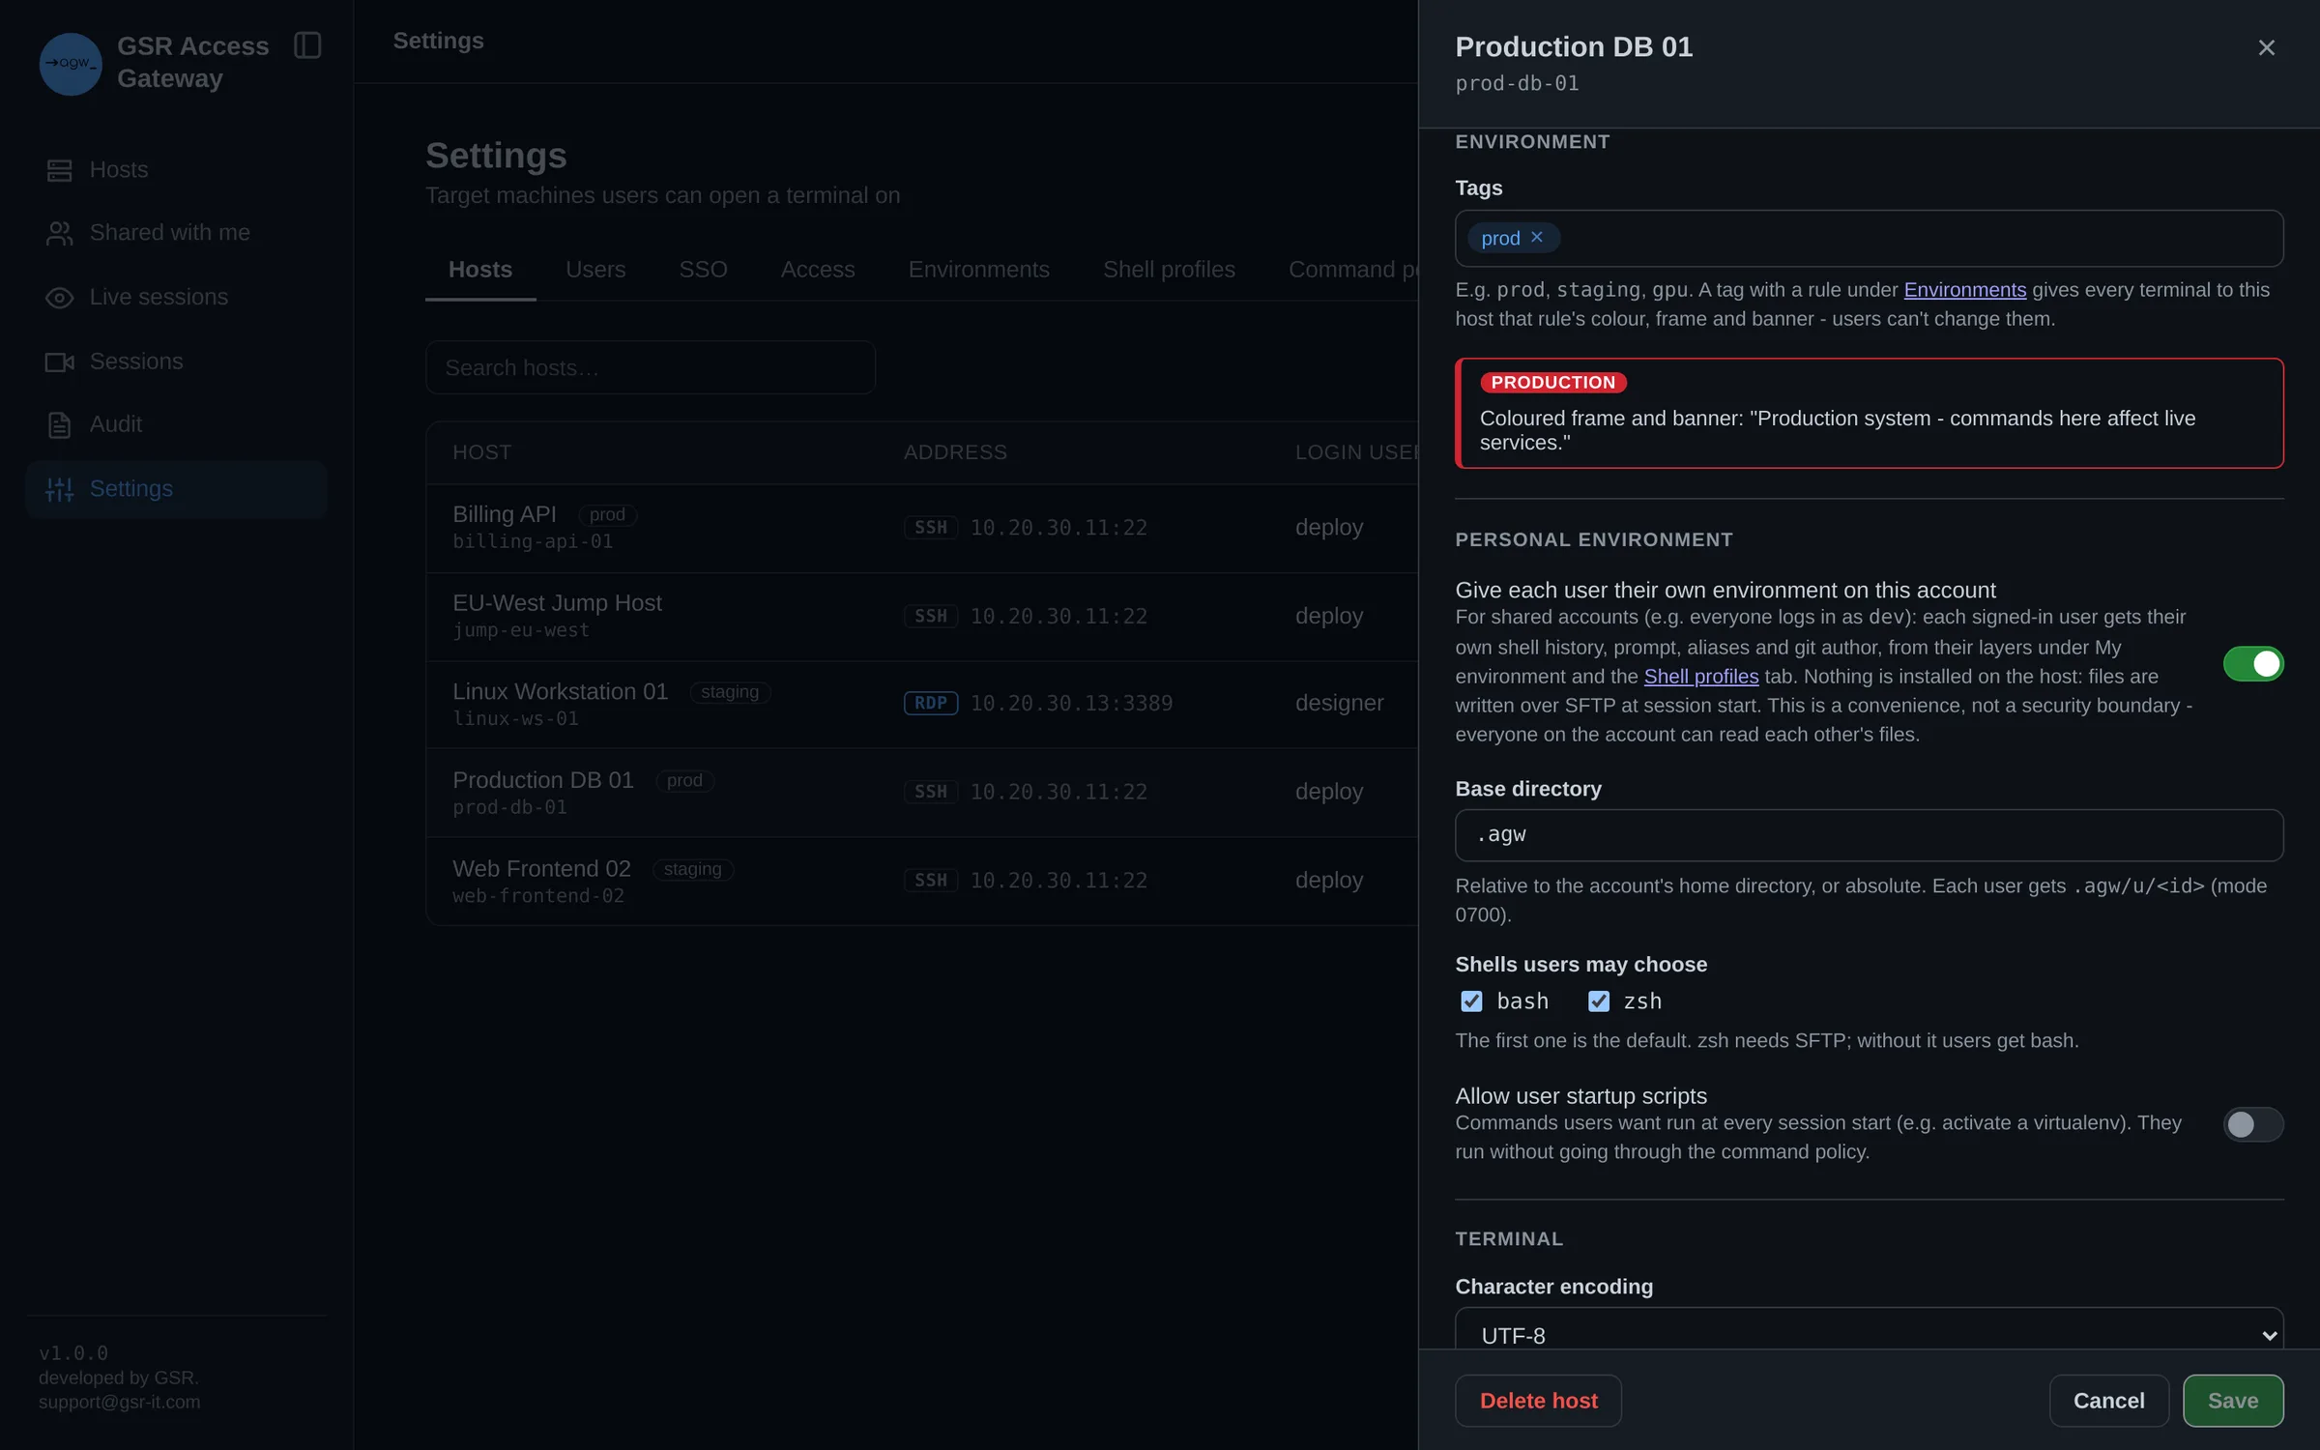Viewport: 2320px width, 1450px height.
Task: Click the Delete host button
Action: [1538, 1401]
